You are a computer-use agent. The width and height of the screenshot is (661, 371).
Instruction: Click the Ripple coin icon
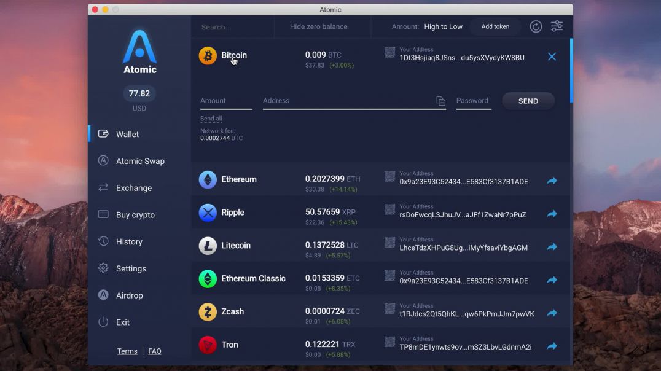pyautogui.click(x=208, y=213)
